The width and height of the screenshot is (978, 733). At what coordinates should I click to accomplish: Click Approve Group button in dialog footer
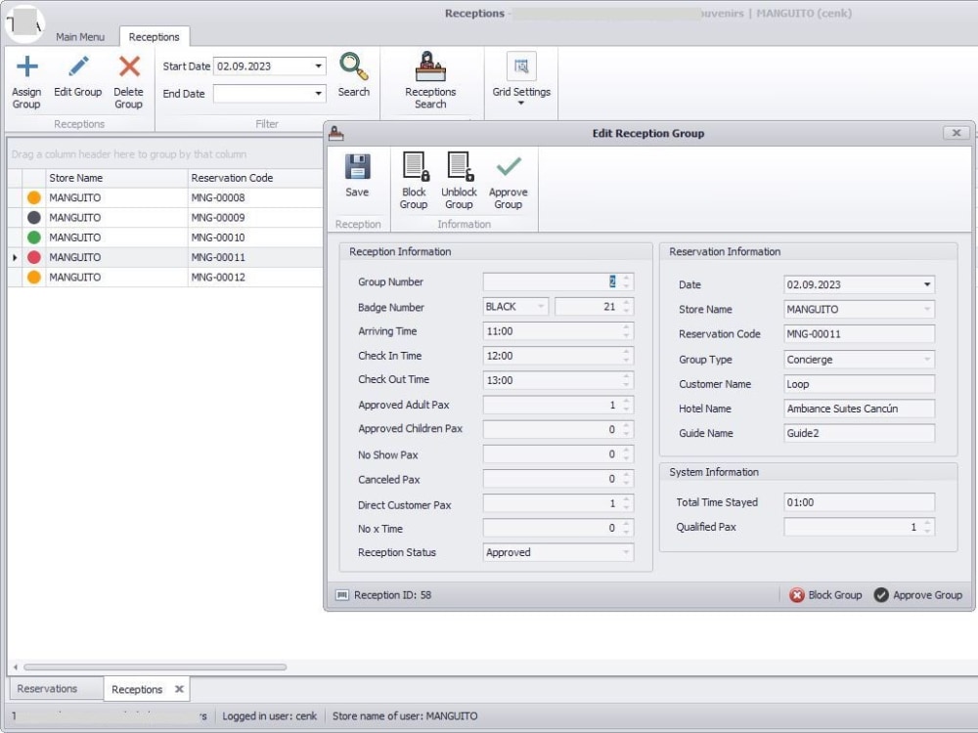click(918, 595)
